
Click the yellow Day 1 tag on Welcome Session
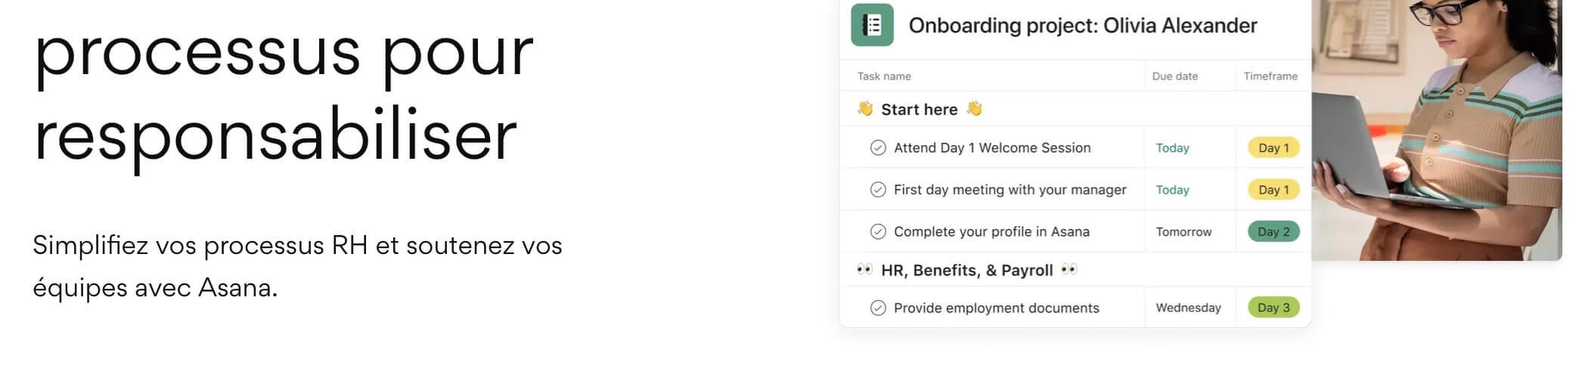1274,147
